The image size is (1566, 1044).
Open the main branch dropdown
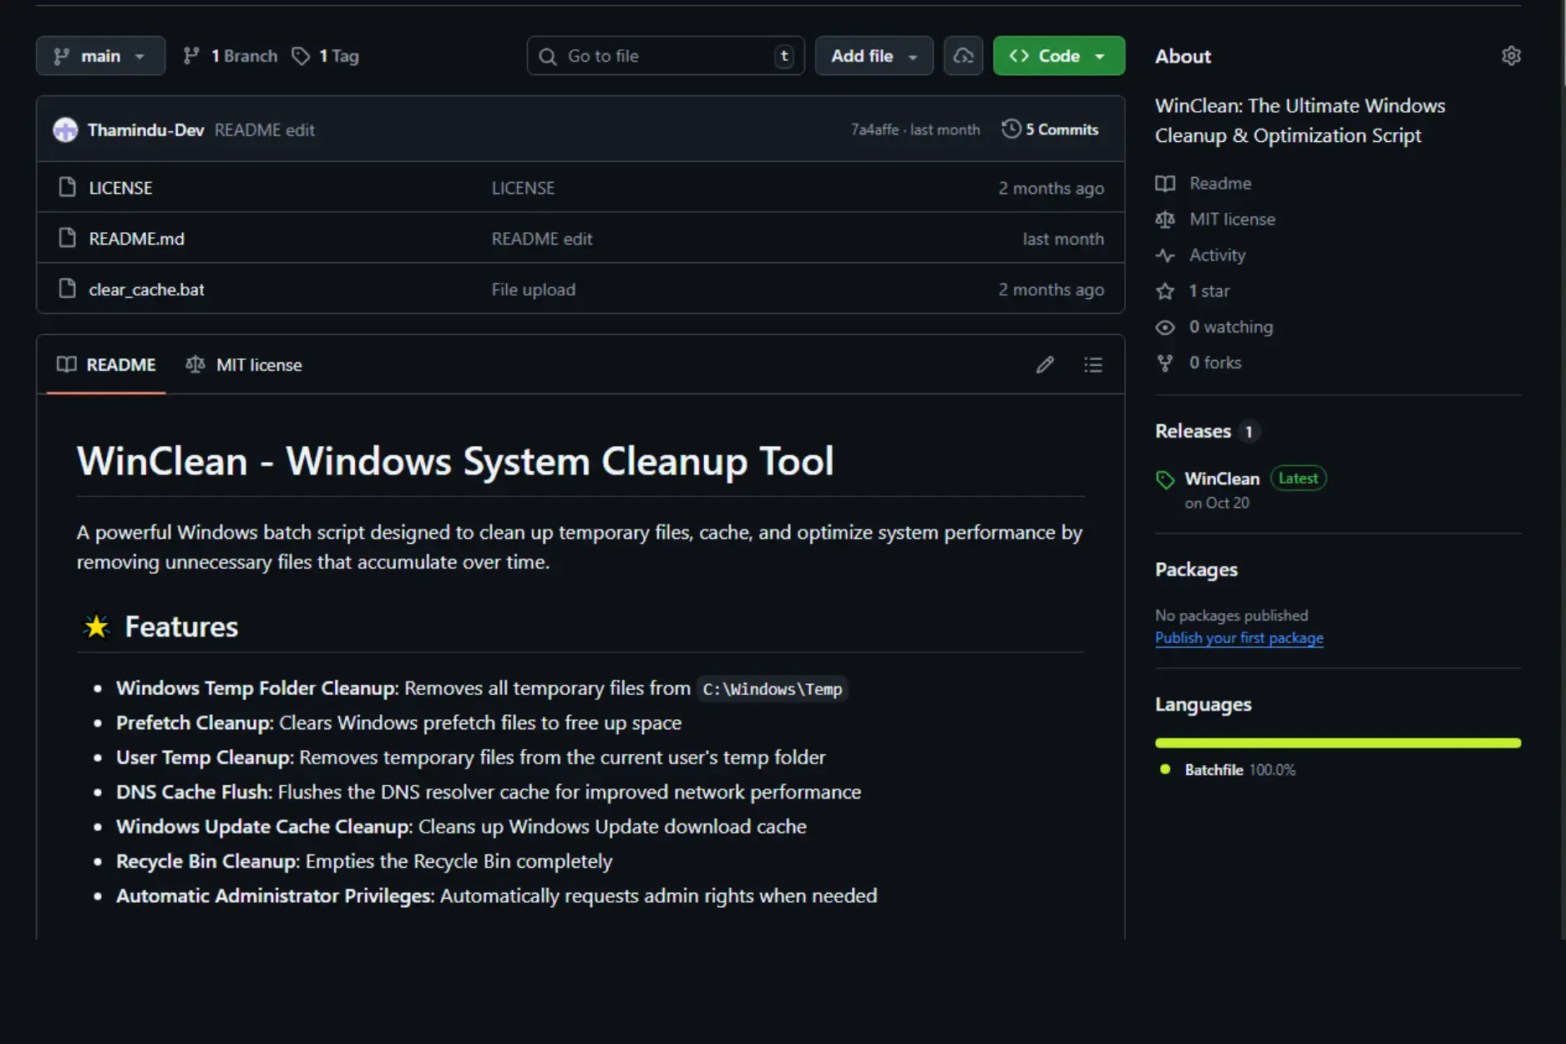click(100, 55)
